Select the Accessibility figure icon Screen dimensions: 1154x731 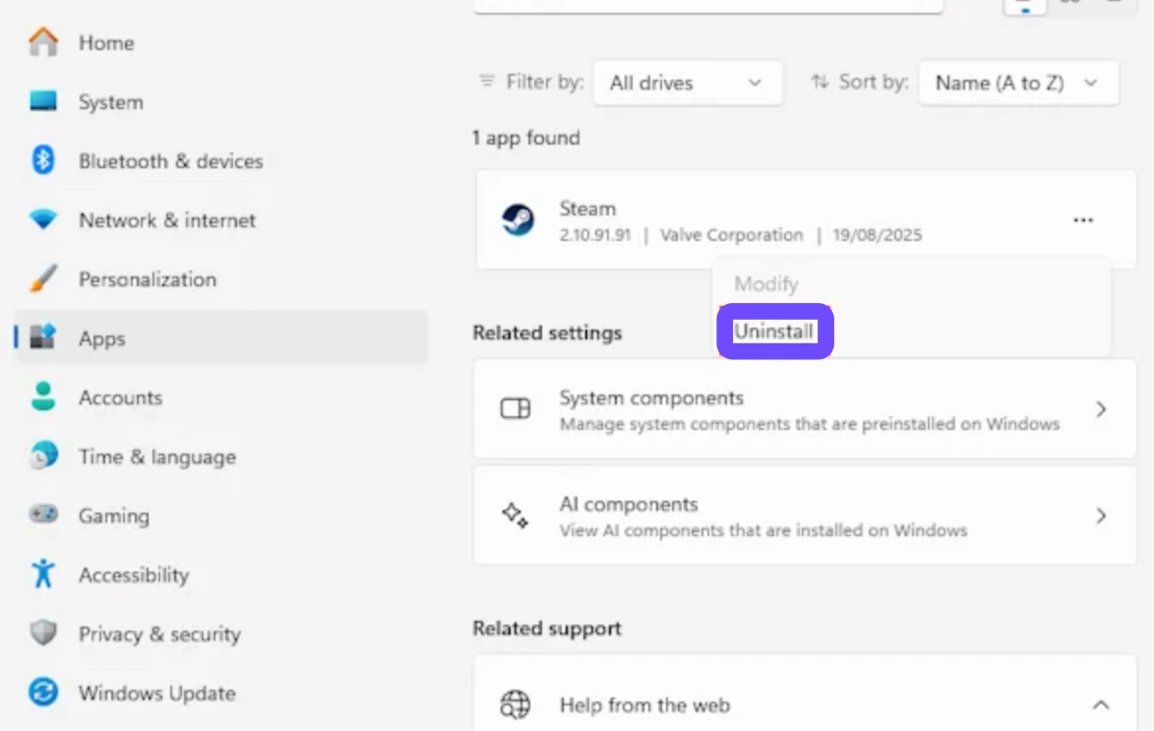(x=43, y=574)
